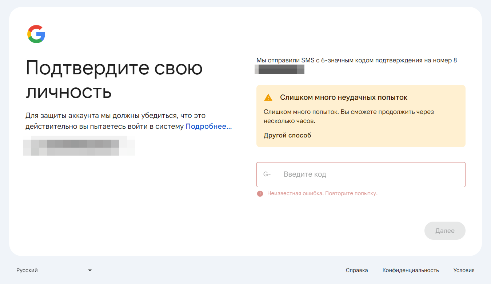The height and width of the screenshot is (284, 491).
Task: Click the Слишком много неудачных попыток title
Action: click(x=344, y=97)
